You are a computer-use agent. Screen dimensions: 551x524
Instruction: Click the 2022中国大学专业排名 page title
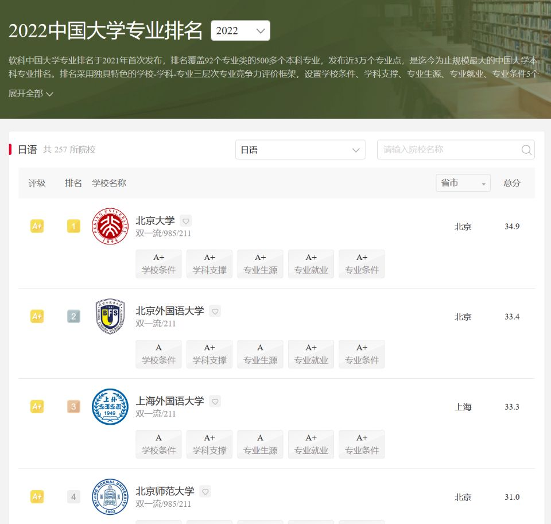point(105,30)
